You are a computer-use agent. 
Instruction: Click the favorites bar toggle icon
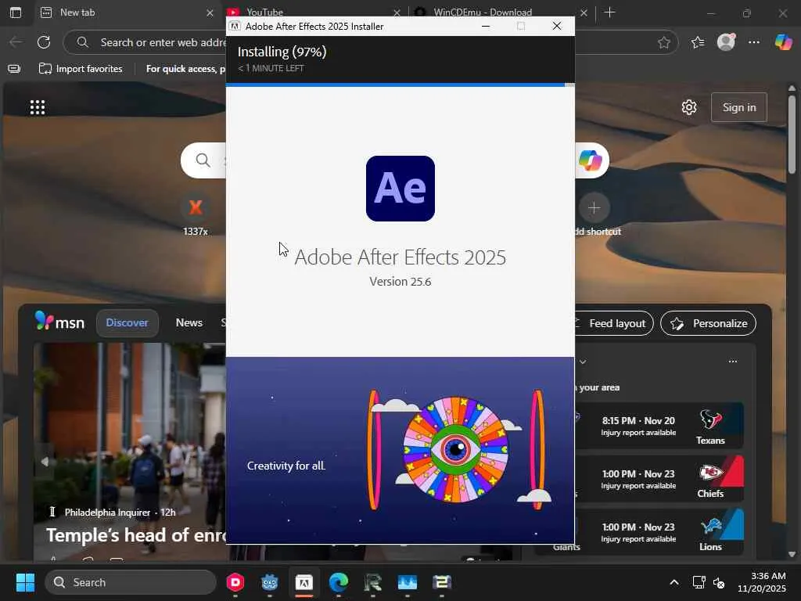14,69
